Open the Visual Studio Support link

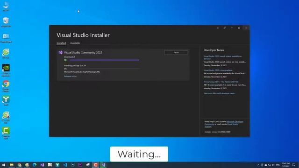point(232,124)
